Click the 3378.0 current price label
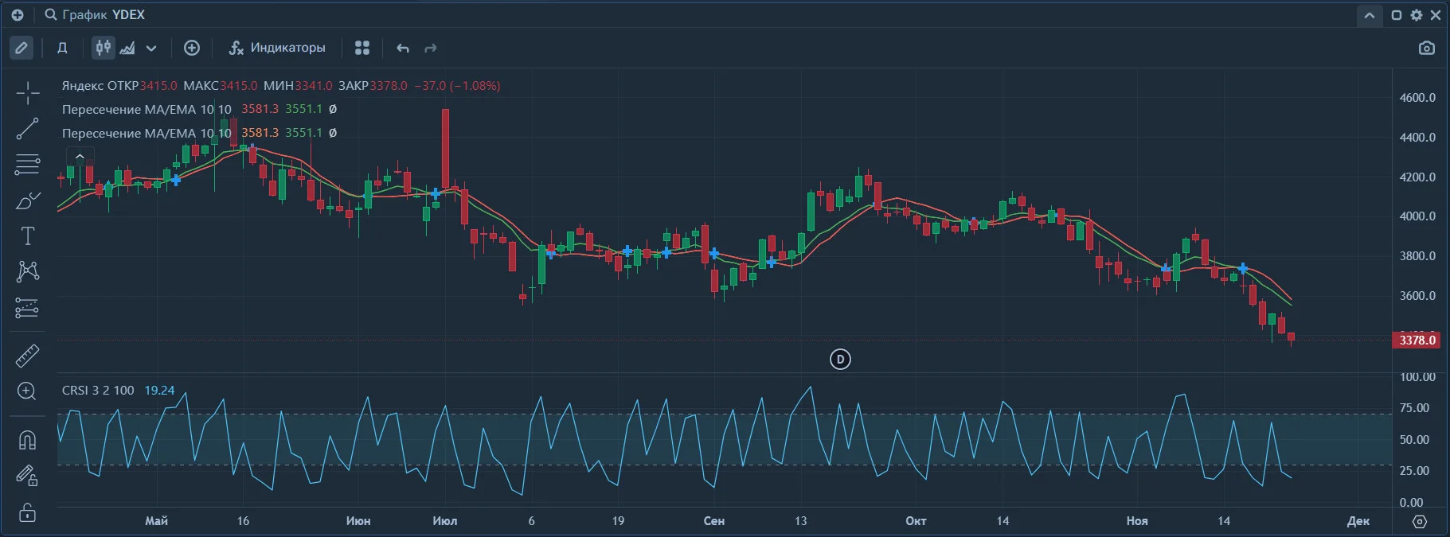Image resolution: width=1450 pixels, height=537 pixels. coord(1417,340)
